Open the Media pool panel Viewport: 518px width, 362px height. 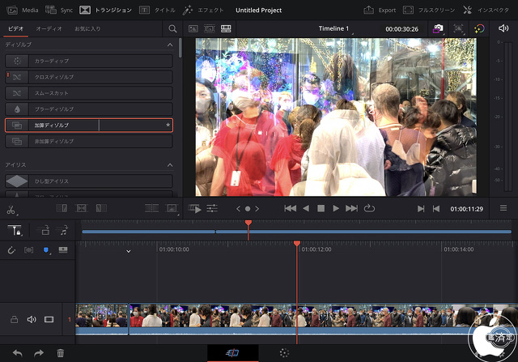[22, 11]
